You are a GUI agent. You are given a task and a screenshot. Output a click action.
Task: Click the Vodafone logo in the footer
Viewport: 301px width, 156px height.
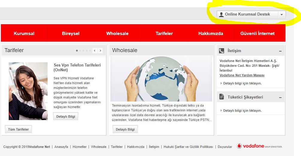(x=259, y=146)
